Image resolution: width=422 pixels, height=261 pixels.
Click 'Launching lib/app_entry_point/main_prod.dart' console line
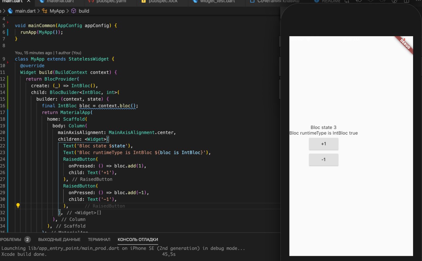pos(123,248)
